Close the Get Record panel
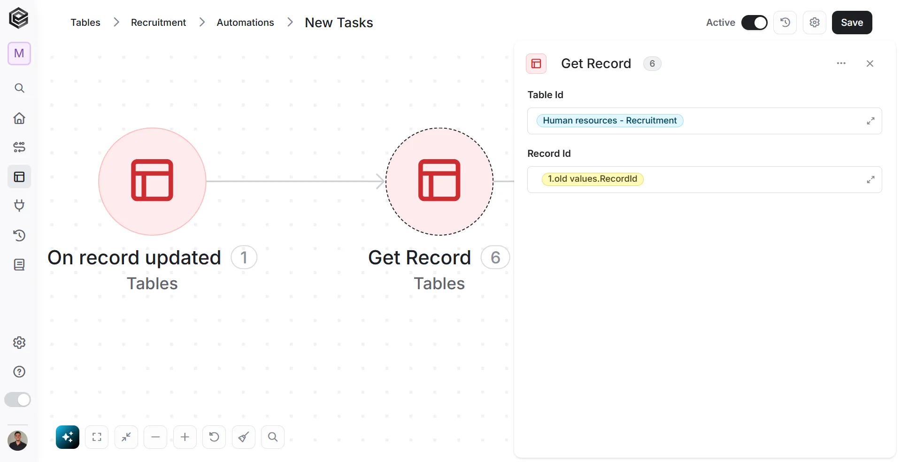The width and height of the screenshot is (901, 462). point(870,63)
